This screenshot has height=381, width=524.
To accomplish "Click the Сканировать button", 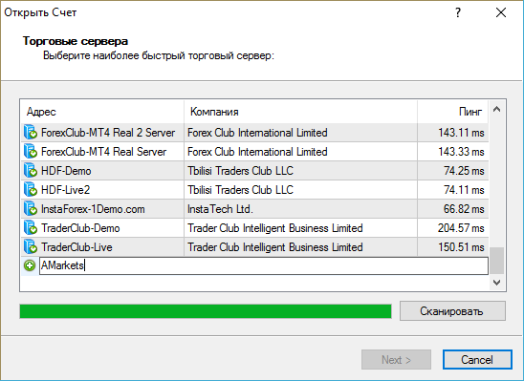I will pyautogui.click(x=452, y=311).
